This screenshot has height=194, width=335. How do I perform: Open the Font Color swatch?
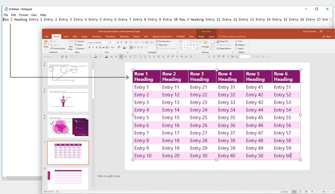click(x=125, y=47)
